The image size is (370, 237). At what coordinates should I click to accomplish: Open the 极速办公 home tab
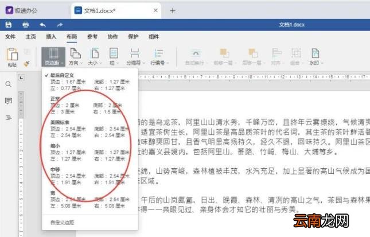pos(21,11)
